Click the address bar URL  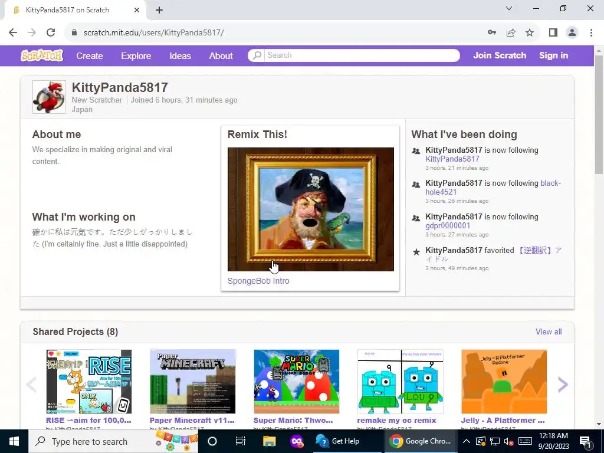154,32
